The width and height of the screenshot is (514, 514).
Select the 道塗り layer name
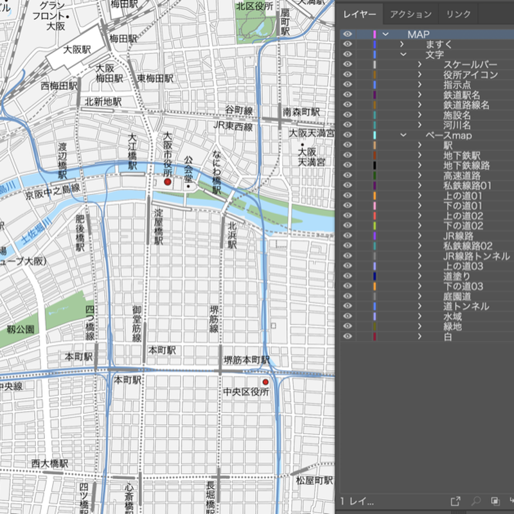(457, 276)
